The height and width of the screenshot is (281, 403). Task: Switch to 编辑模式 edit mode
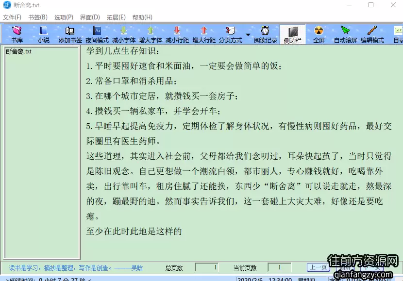372,34
